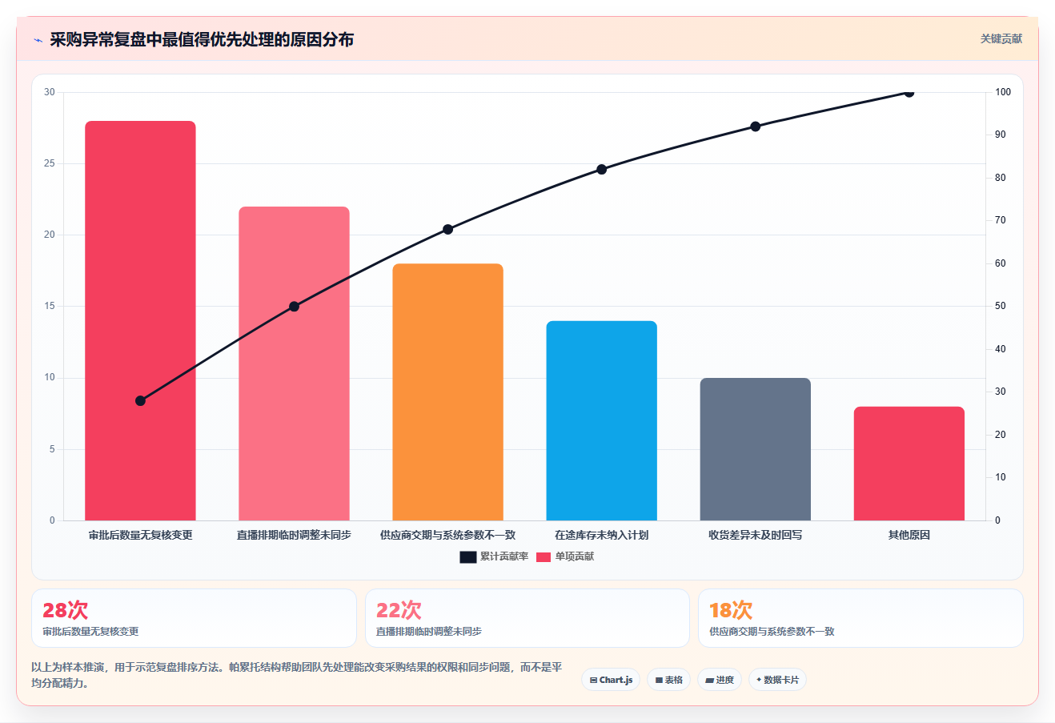This screenshot has height=723, width=1055.
Task: Click the 数据卡片 tag pill
Action: pos(777,680)
